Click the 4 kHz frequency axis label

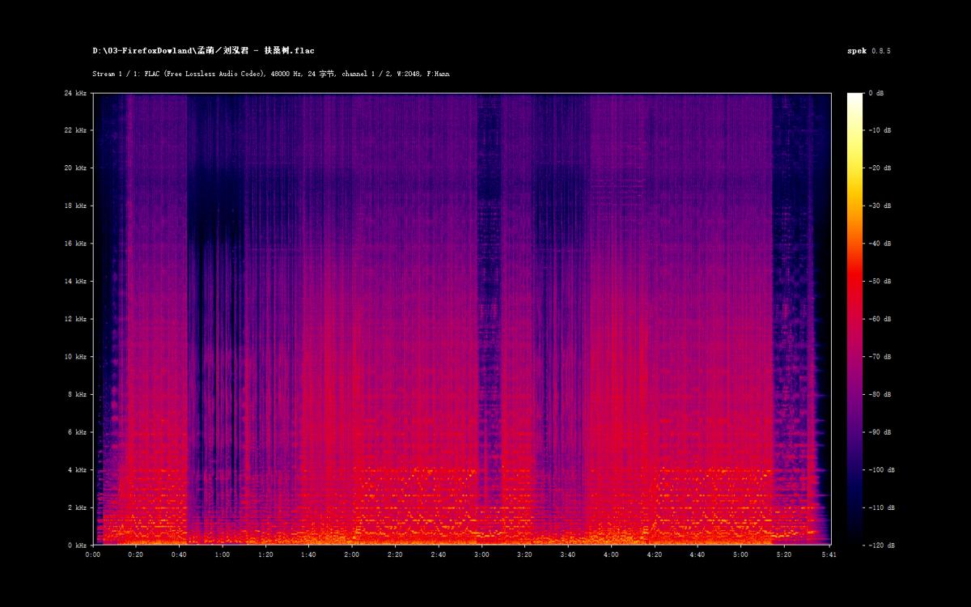[77, 470]
